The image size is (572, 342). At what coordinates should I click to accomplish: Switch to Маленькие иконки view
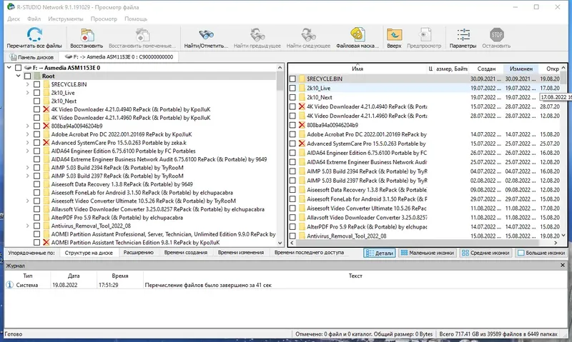pyautogui.click(x=427, y=253)
